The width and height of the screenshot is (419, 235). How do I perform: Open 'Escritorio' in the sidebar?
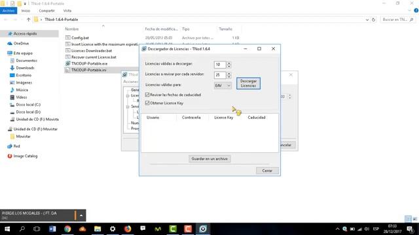pos(24,75)
